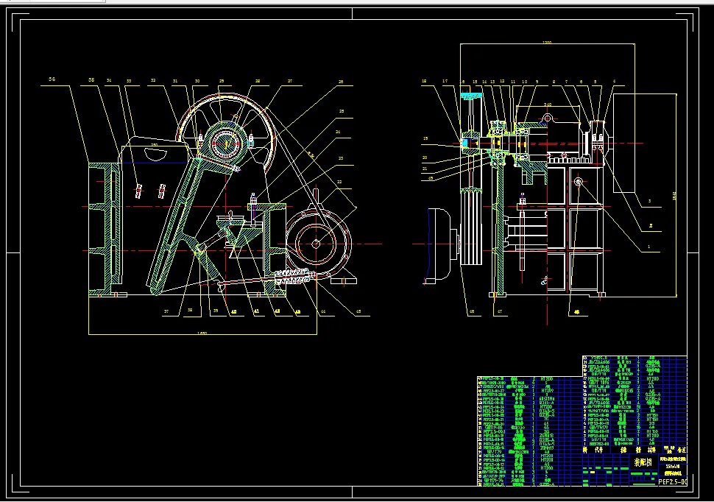Select part callout label 35
The width and height of the screenshot is (714, 502).
pyautogui.click(x=91, y=79)
